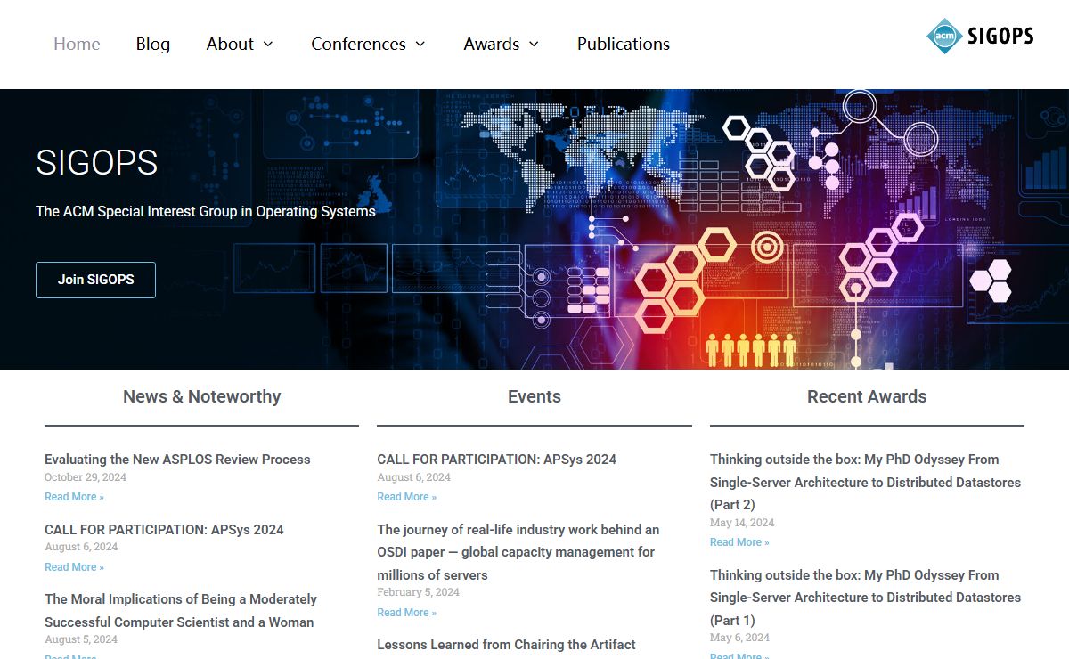This screenshot has height=659, width=1069.
Task: Click the Join SIGOPS button
Action: tap(95, 280)
